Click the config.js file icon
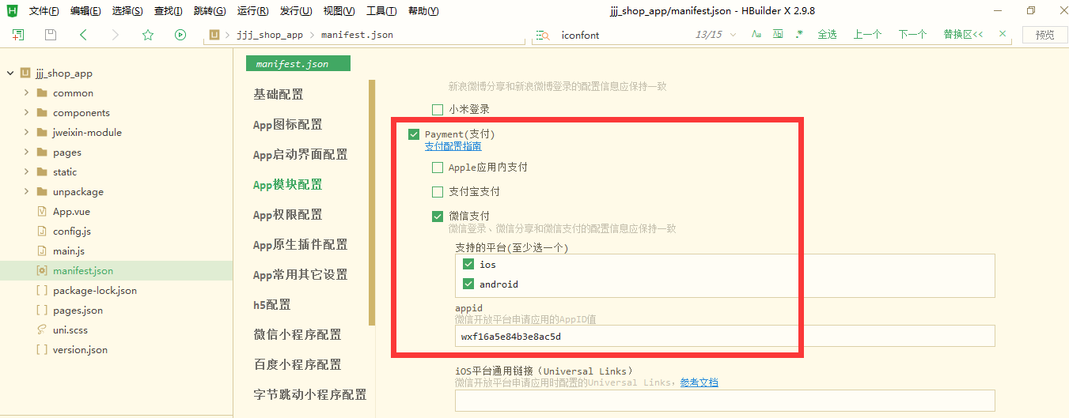Image resolution: width=1069 pixels, height=418 pixels. [x=42, y=231]
